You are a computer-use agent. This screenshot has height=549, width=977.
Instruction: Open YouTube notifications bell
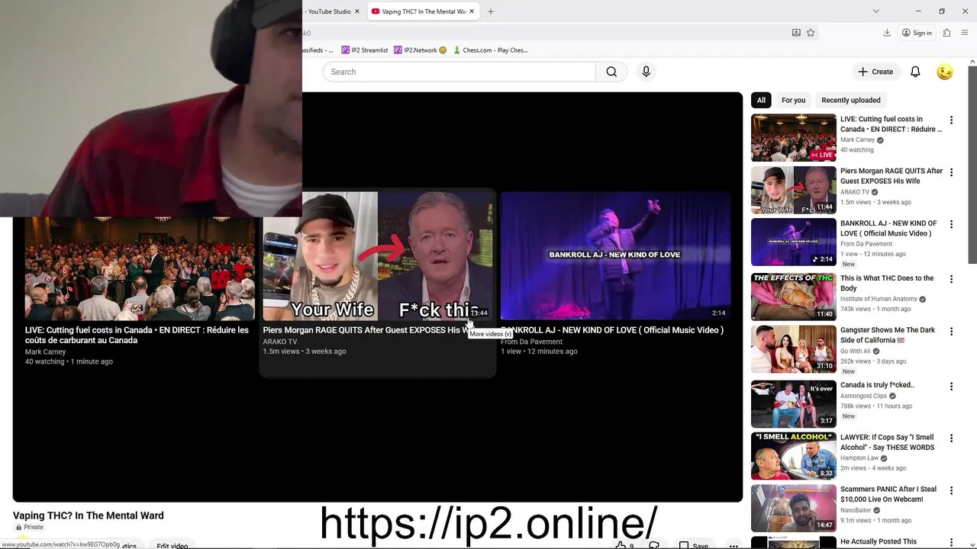point(915,72)
